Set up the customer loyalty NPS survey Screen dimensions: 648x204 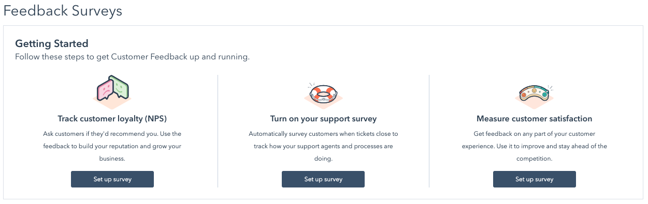(x=112, y=179)
